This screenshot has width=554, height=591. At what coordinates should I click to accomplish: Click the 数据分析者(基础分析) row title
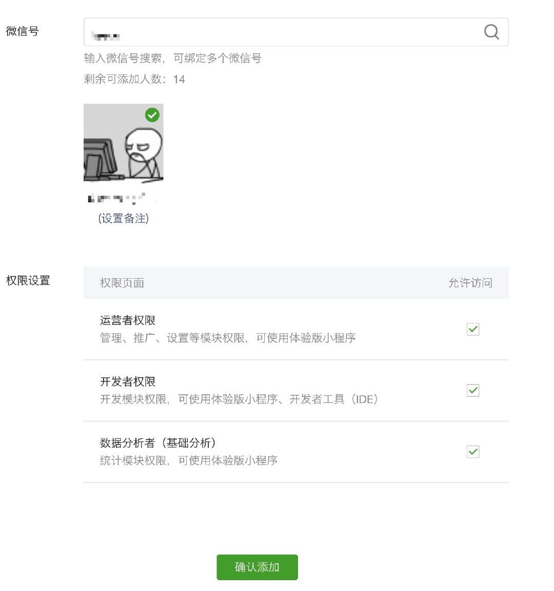click(158, 443)
